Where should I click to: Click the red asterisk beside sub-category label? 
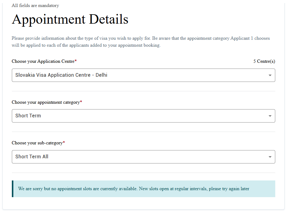[x=64, y=142]
